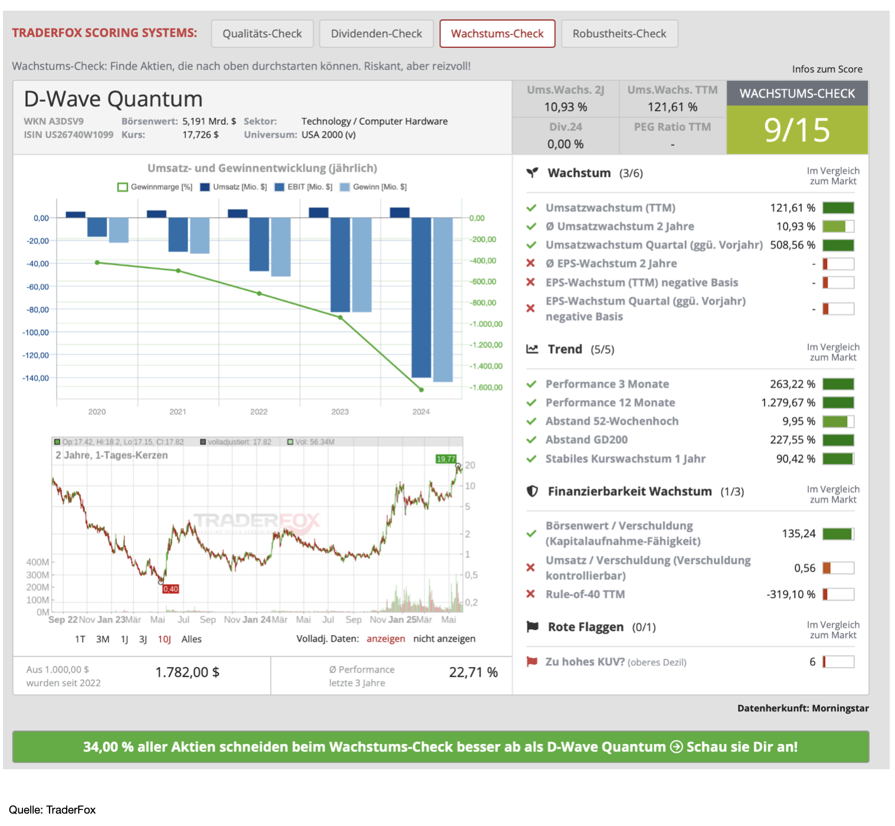Click the Umsatzwachstum Quartal 508,56 % value
The image size is (895, 826).
[x=792, y=245]
